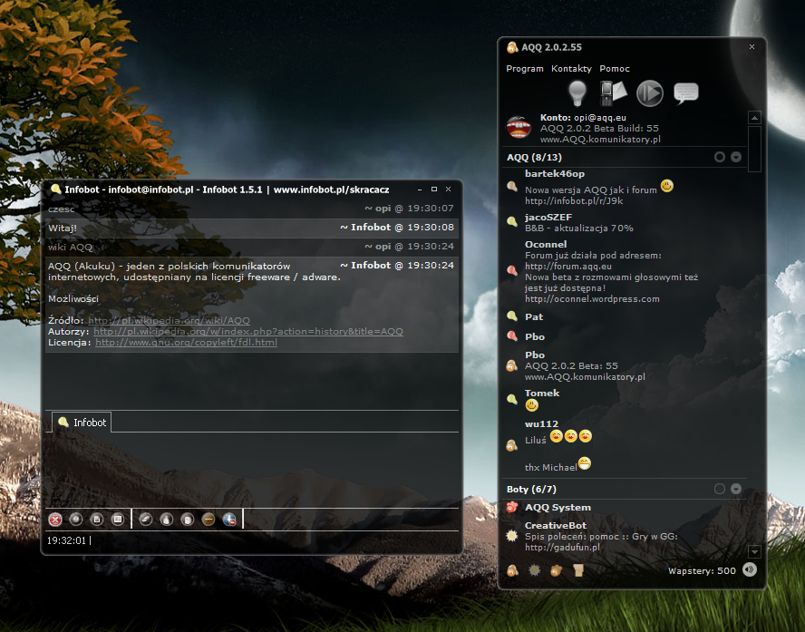805x632 pixels.
Task: Click the 'czesc' message from opi
Action: [x=61, y=209]
